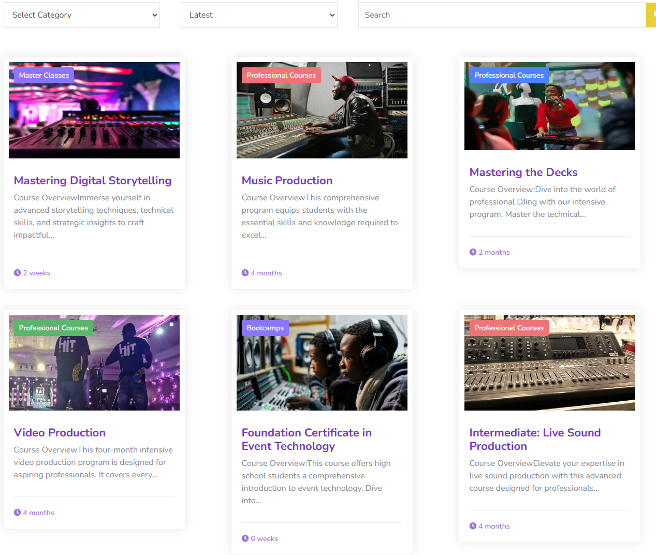The width and height of the screenshot is (656, 555).
Task: View Intermediate: Live Sound Production course
Action: coord(534,440)
